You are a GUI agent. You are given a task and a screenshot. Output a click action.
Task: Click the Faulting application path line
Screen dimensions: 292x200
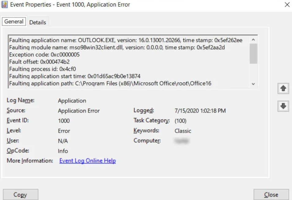[110, 83]
